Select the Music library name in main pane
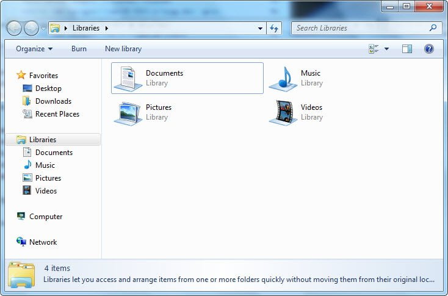 [x=311, y=73]
